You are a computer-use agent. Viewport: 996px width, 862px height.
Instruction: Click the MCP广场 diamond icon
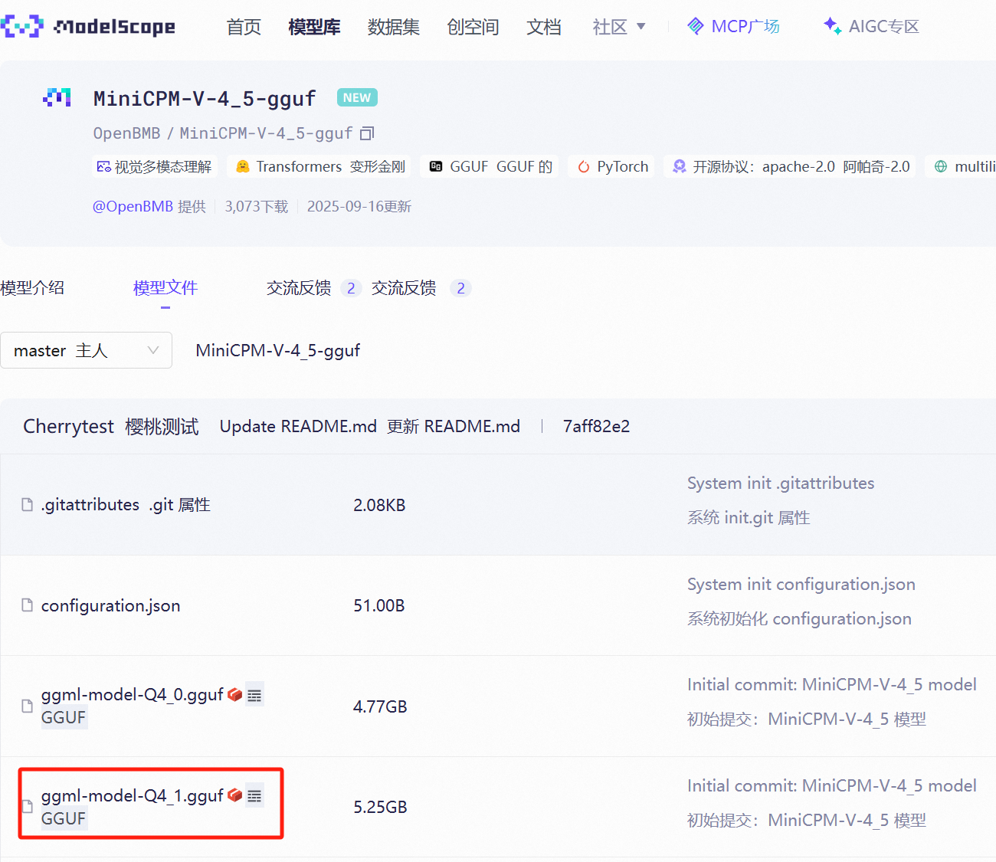(x=696, y=26)
